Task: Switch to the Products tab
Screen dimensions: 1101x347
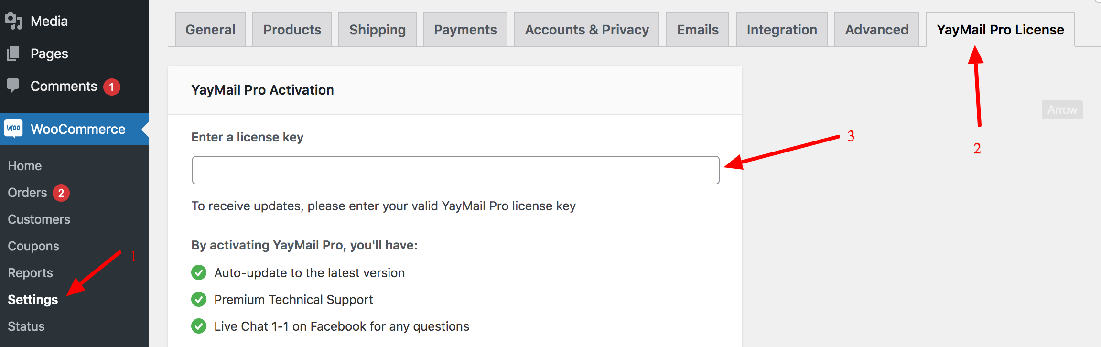Action: [292, 30]
